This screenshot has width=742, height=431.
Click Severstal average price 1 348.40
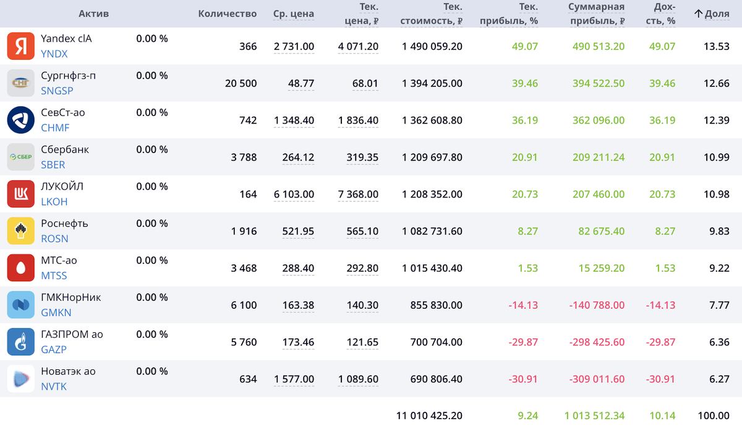point(294,120)
